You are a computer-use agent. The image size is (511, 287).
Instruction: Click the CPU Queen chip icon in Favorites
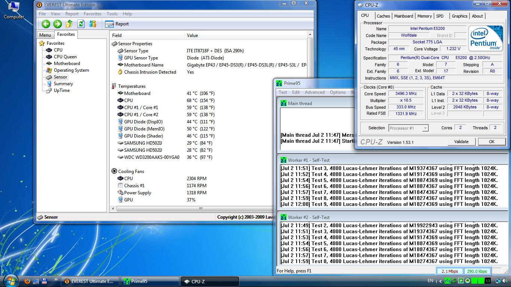click(x=49, y=57)
